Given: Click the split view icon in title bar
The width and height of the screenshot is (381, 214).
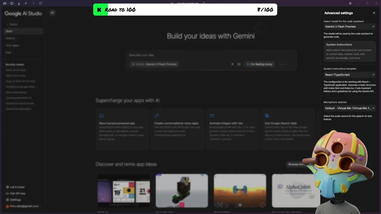Looking at the screenshot, I should point(350,3).
